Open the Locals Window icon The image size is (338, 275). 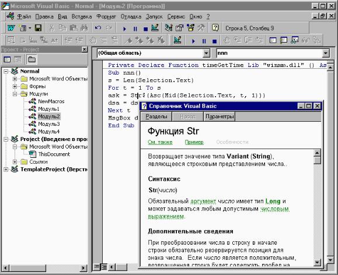coord(273,40)
